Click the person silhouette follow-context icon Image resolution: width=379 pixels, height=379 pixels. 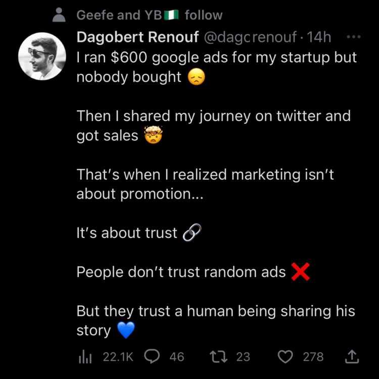pos(60,15)
